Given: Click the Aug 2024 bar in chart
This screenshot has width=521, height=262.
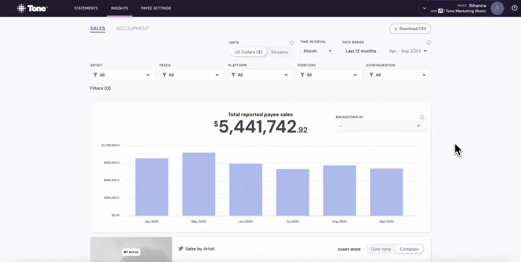Looking at the screenshot, I should coord(339,191).
